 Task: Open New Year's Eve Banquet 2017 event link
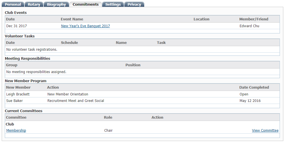pos(85,26)
